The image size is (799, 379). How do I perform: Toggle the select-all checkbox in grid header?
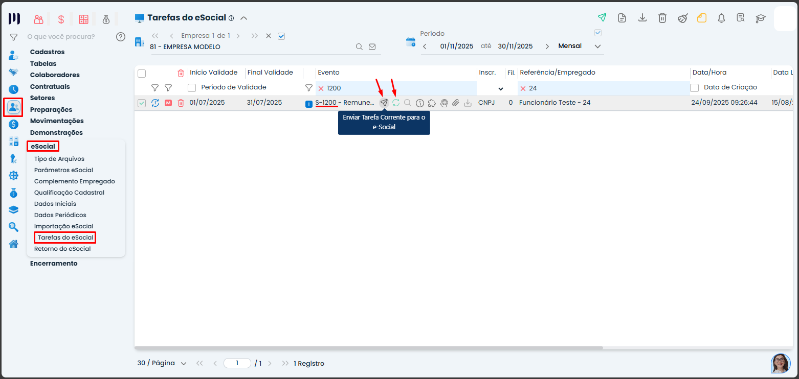(142, 73)
